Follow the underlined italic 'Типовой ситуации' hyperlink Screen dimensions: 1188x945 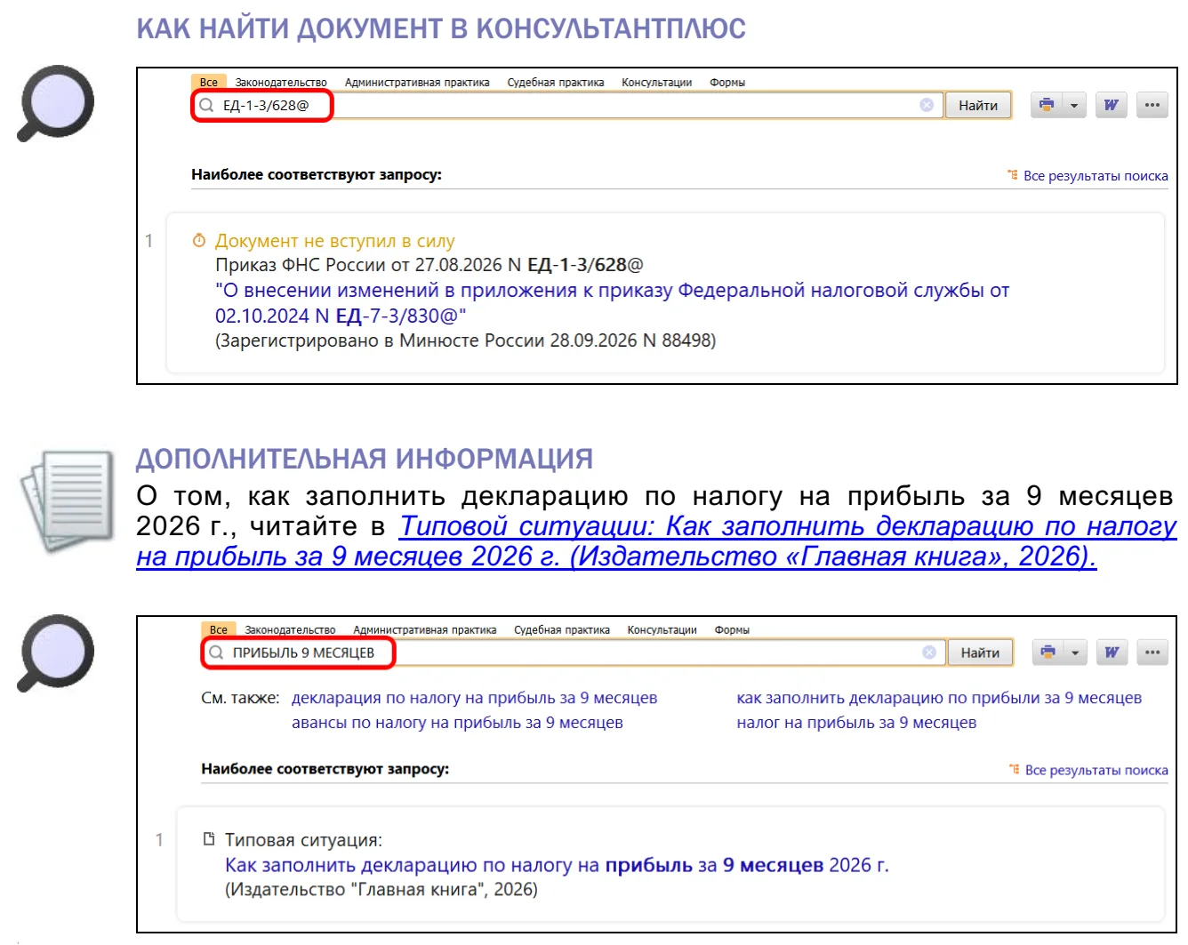pos(656,541)
